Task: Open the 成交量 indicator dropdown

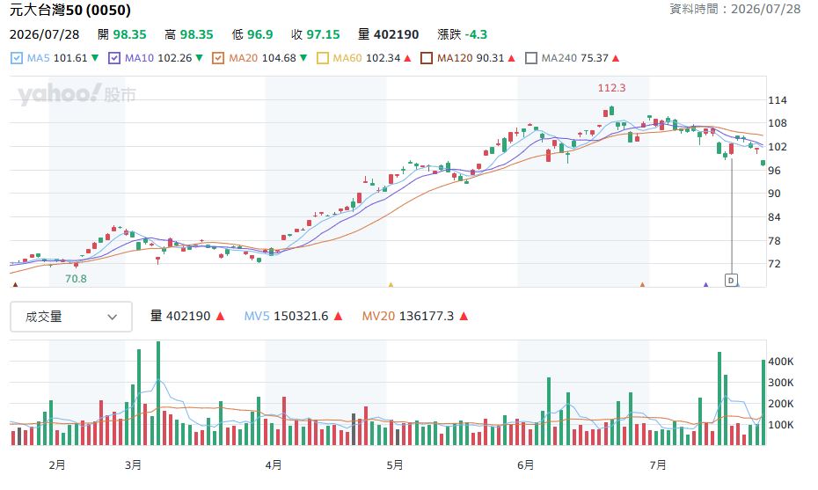Action: point(71,317)
